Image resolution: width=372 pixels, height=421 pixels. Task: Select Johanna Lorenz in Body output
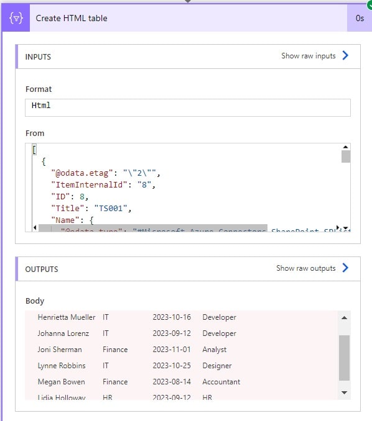(63, 333)
